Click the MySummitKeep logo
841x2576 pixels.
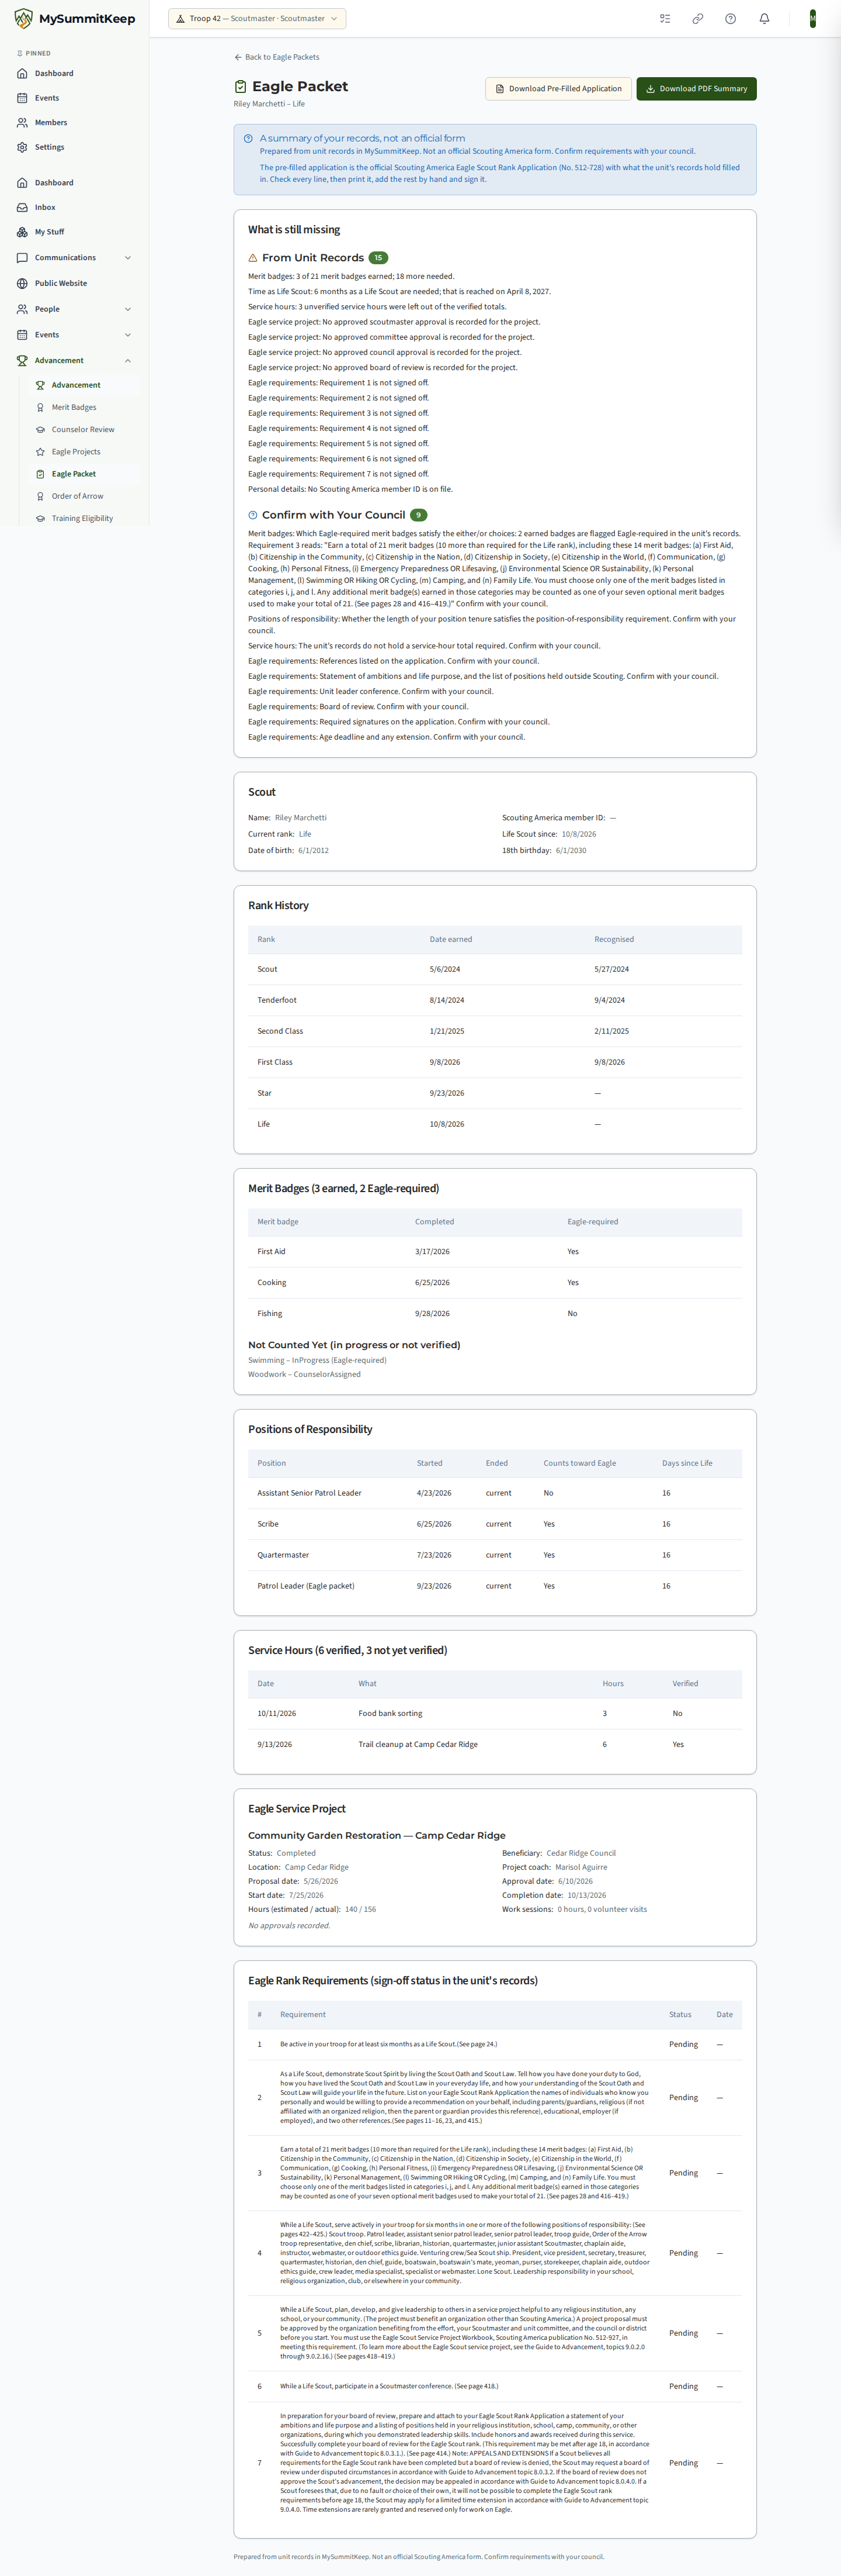[x=75, y=18]
